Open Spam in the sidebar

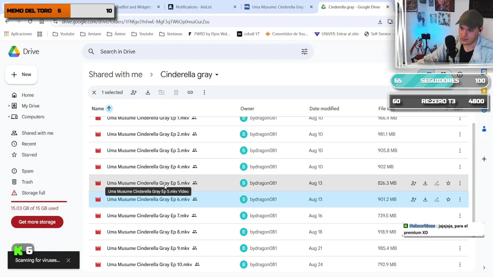coord(27,171)
